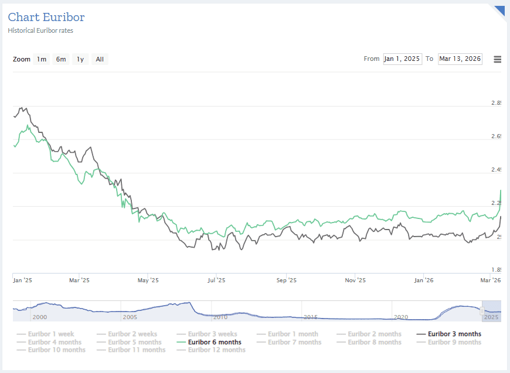Click the From date field
Viewport: 510px width, 373px height.
tap(402, 59)
